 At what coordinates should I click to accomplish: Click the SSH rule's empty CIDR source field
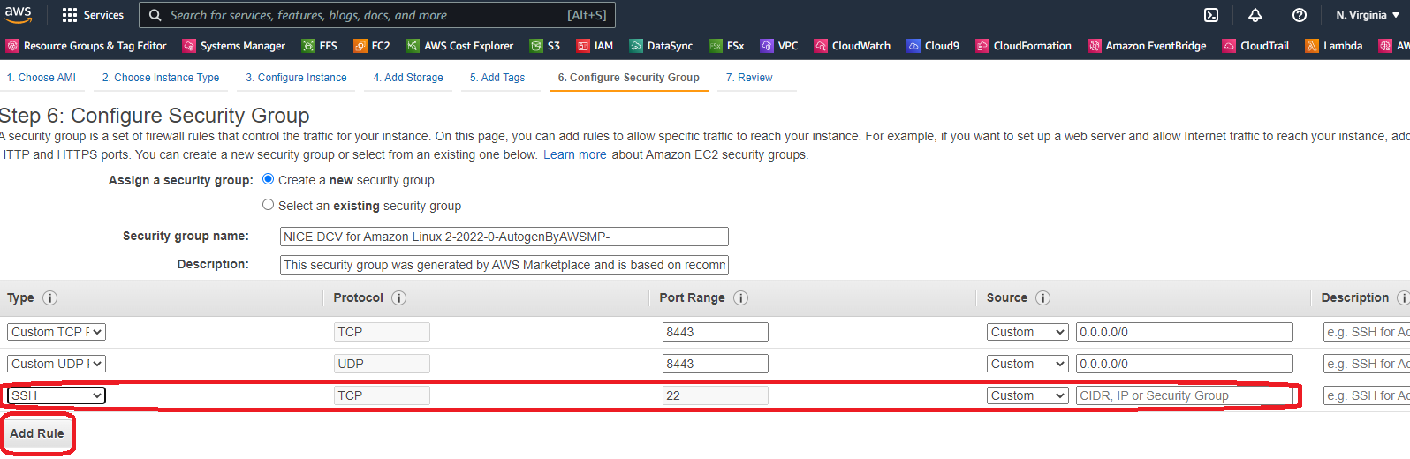pos(1185,395)
